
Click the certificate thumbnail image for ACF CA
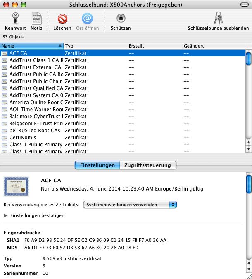[x=16, y=187]
